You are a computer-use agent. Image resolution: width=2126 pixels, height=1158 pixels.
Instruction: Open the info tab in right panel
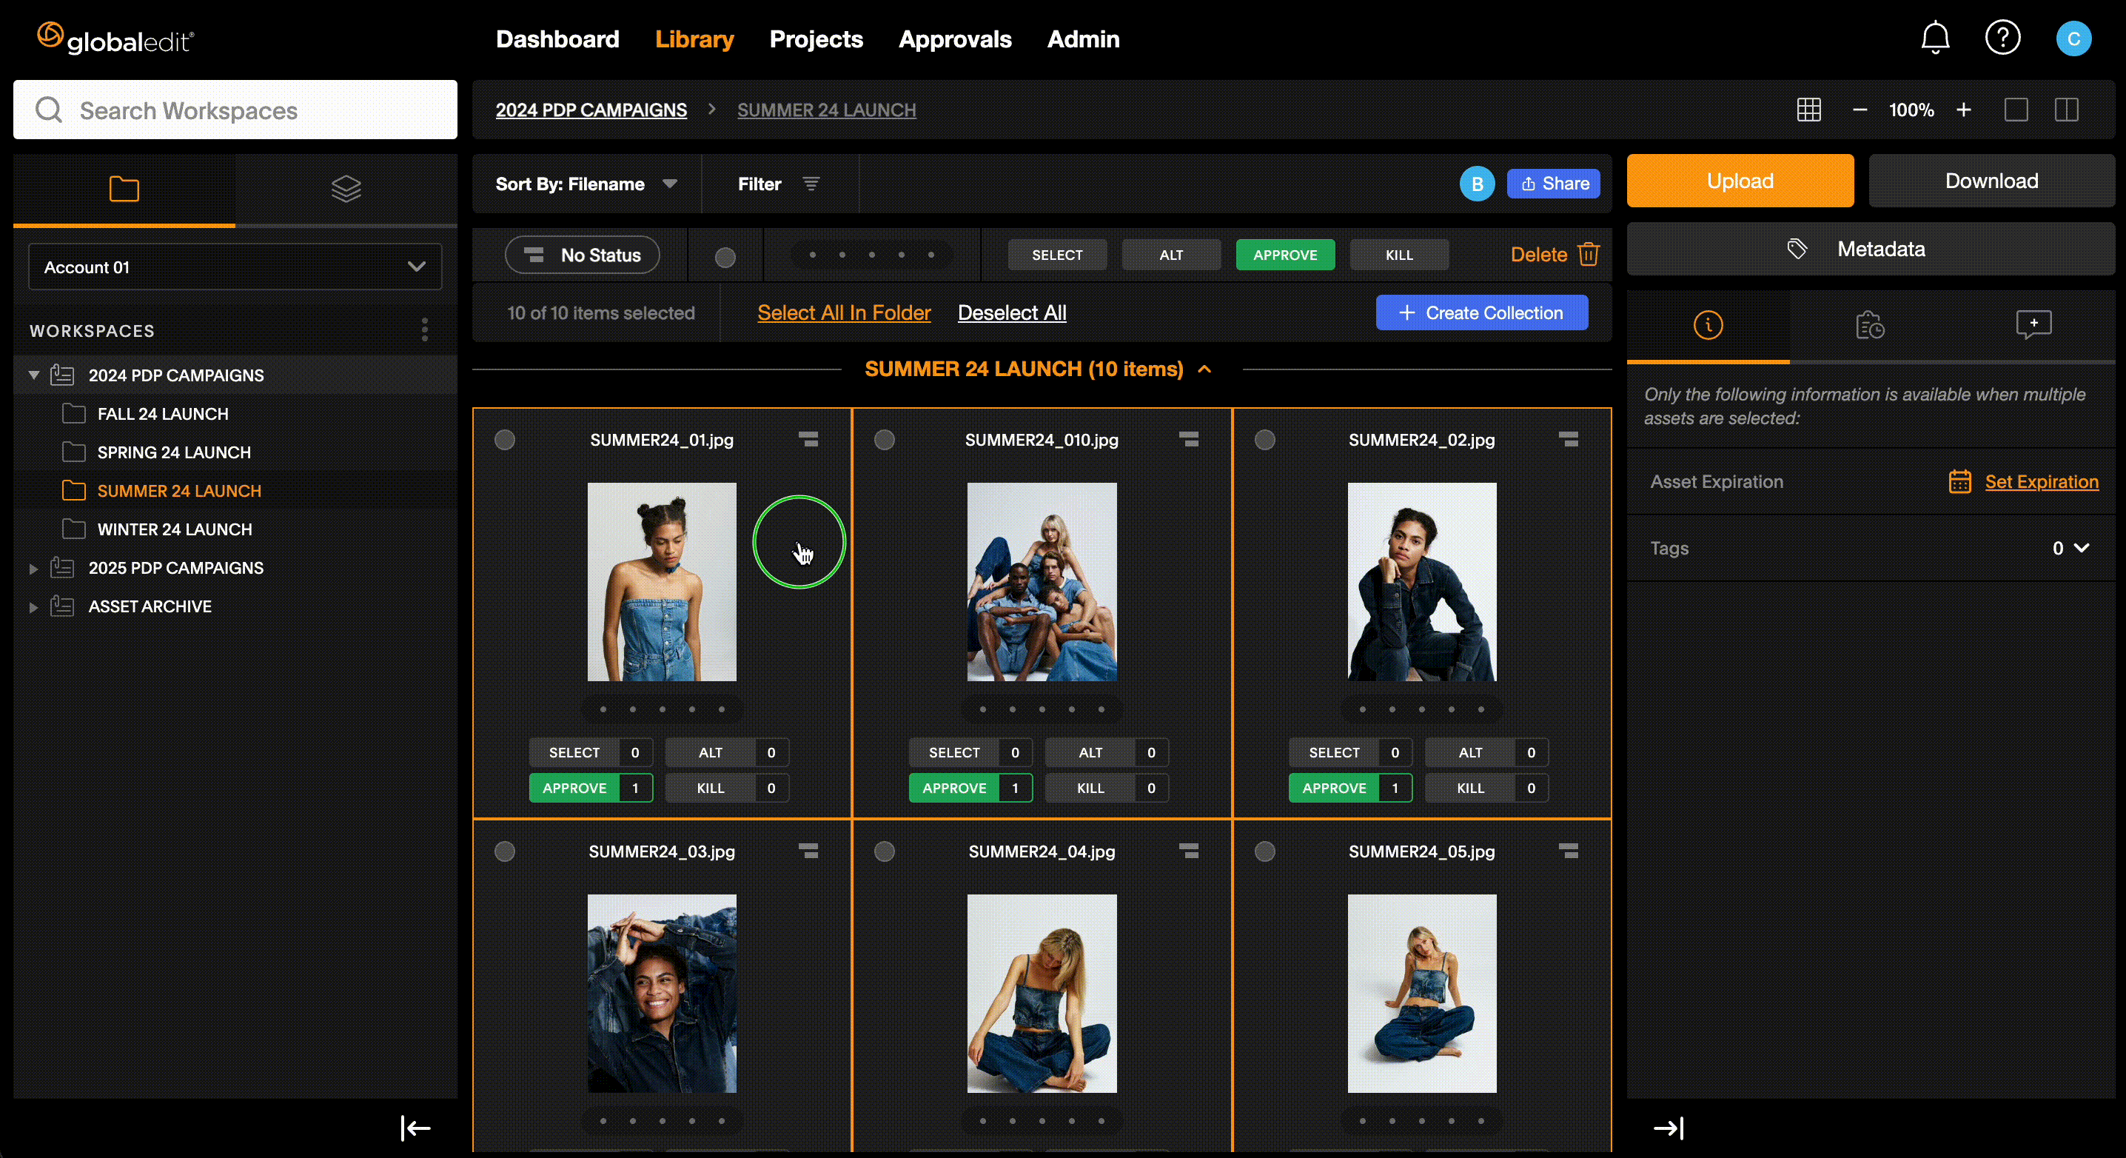[1708, 325]
